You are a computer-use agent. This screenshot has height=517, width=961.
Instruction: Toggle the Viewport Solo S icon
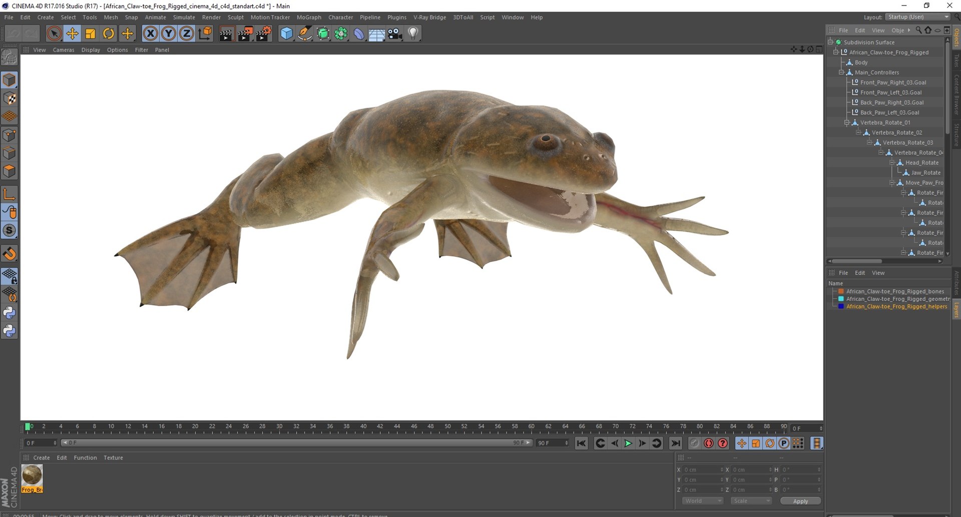10,231
